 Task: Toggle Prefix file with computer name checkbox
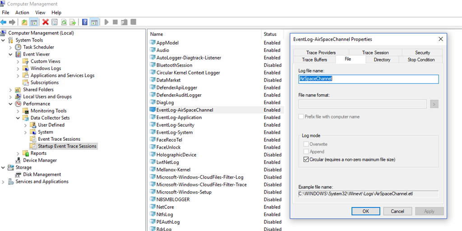pyautogui.click(x=301, y=117)
